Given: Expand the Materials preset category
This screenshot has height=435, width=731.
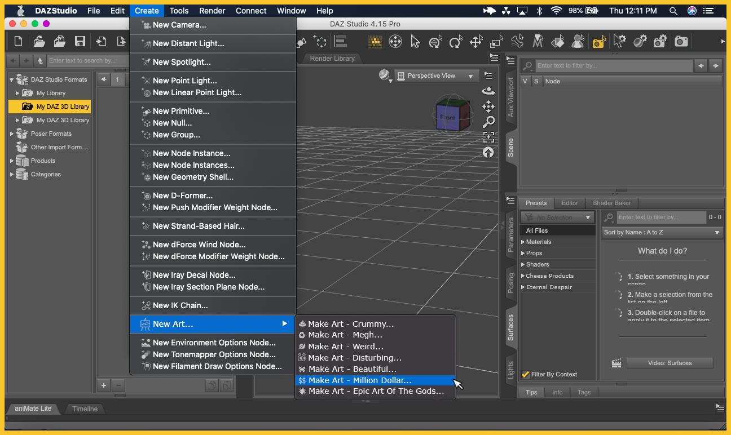Looking at the screenshot, I should (x=523, y=242).
